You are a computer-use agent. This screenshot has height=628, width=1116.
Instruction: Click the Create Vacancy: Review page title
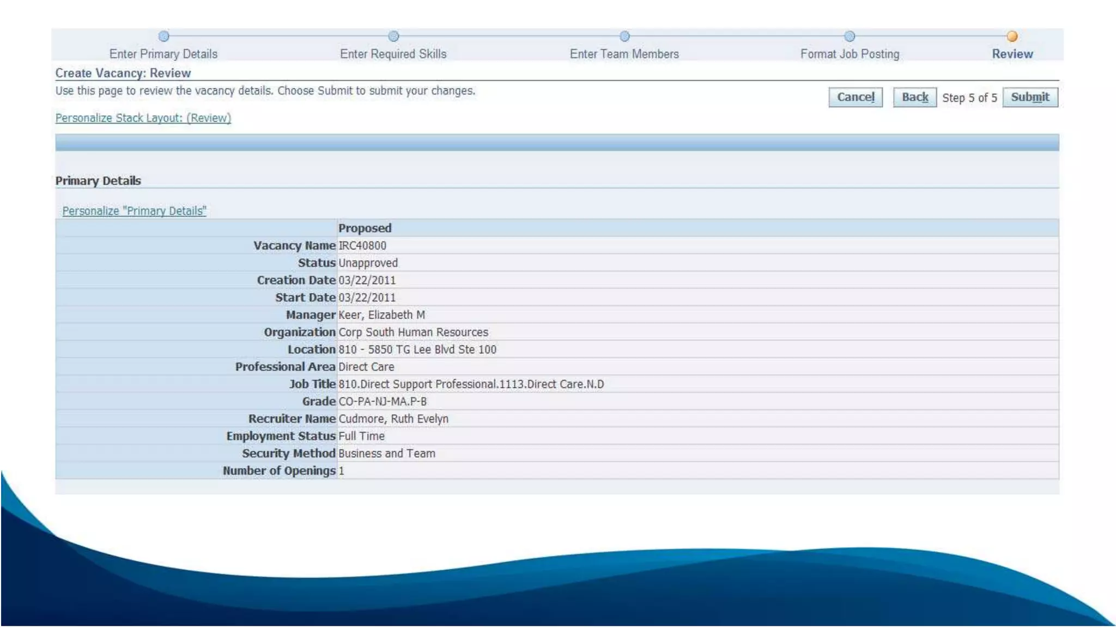[123, 73]
